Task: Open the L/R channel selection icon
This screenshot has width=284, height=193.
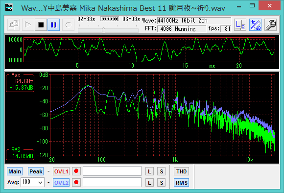Action: (x=240, y=25)
